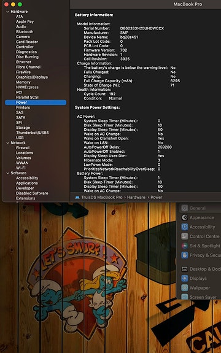The image size is (221, 353).
Task: Open the Camera hardware entry
Action: [23, 37]
